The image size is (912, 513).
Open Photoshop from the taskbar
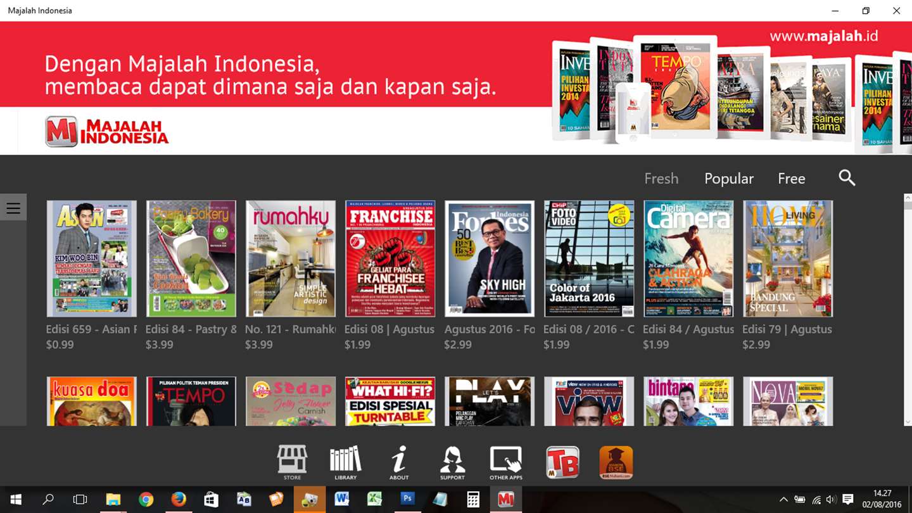coord(407,500)
